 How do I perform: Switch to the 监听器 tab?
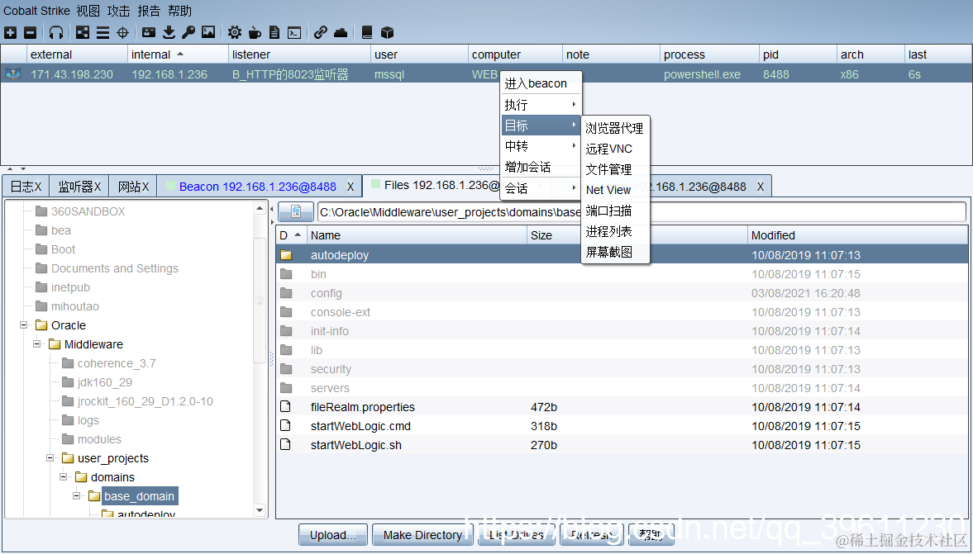pyautogui.click(x=79, y=187)
